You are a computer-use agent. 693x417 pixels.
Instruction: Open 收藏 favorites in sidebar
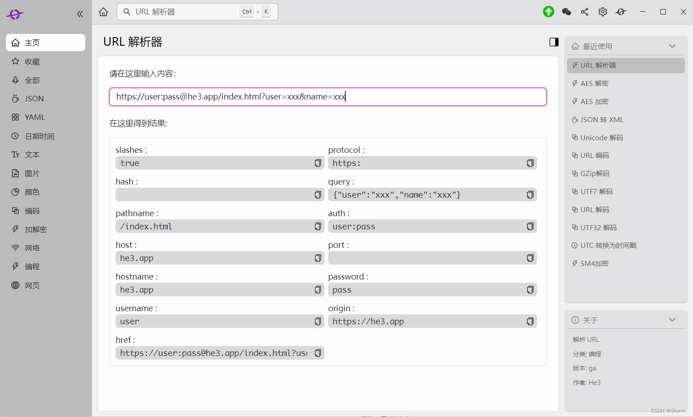(32, 62)
